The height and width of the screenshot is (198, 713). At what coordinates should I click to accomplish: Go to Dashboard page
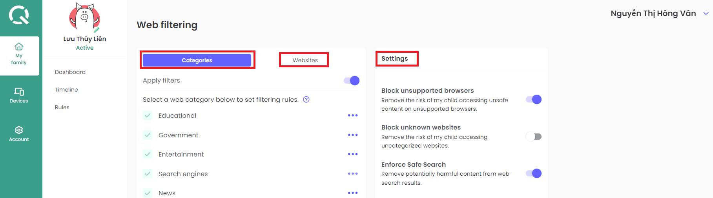[70, 72]
